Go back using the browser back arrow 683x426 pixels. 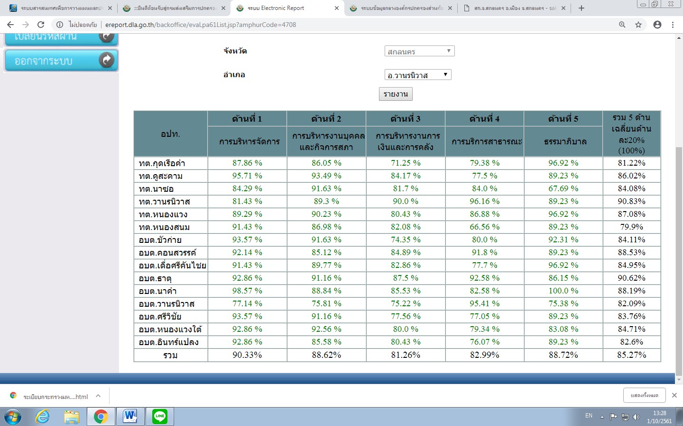[10, 25]
